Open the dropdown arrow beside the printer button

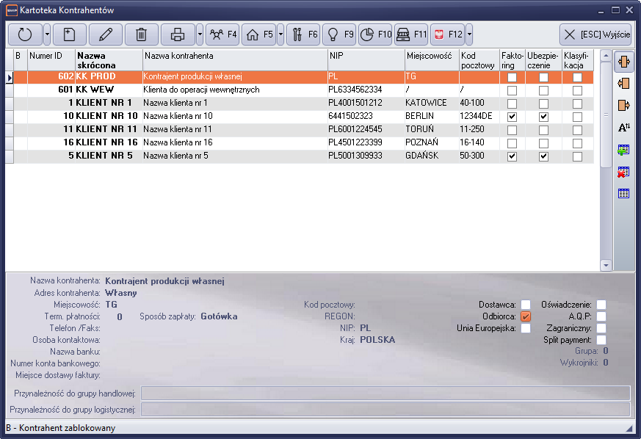pyautogui.click(x=199, y=34)
